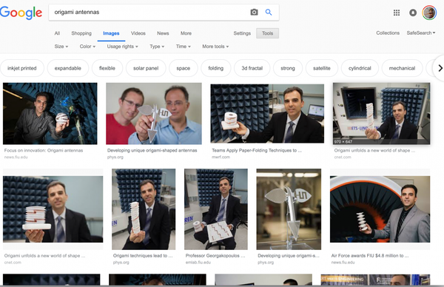Open the account profile avatar

tap(429, 13)
